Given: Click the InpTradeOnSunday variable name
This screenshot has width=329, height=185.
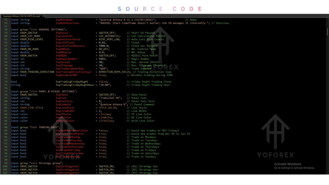Looking at the screenshot, I should 68,157.
